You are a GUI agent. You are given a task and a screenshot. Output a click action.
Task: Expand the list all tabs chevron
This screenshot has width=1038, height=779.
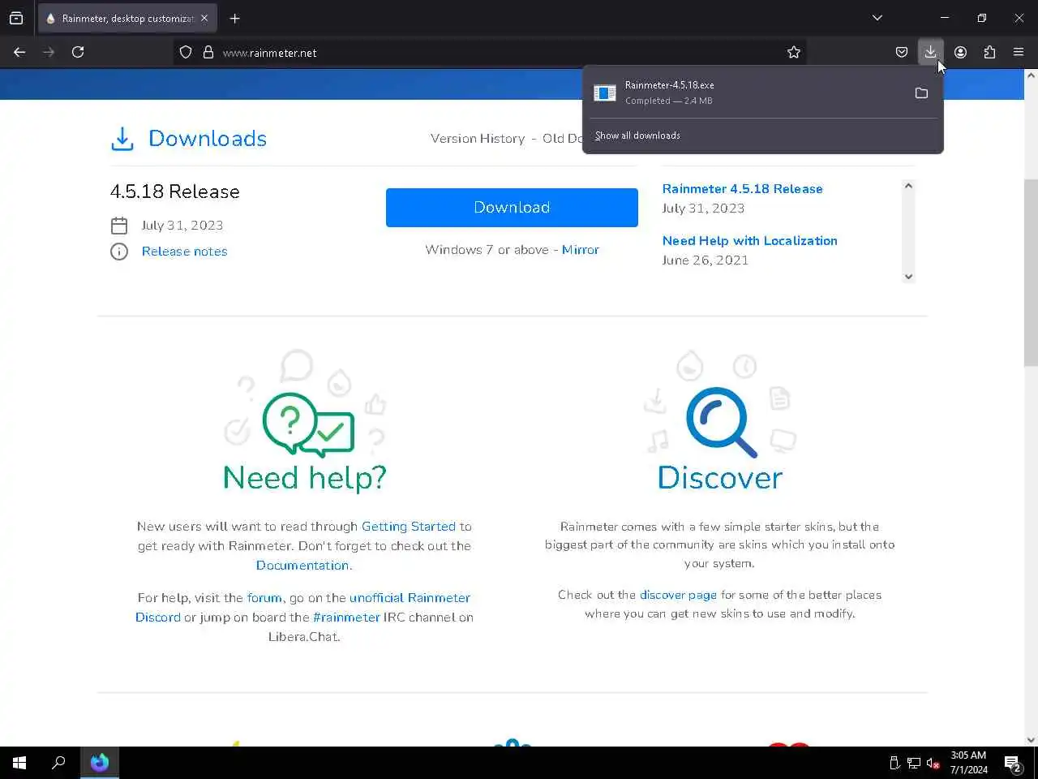[x=877, y=18]
